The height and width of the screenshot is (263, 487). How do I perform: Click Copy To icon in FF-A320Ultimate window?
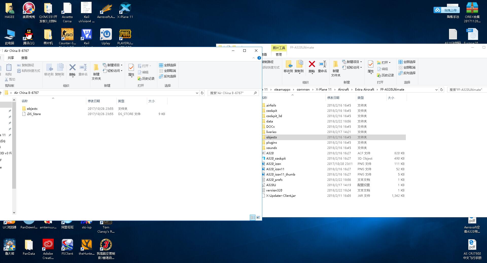click(x=299, y=64)
